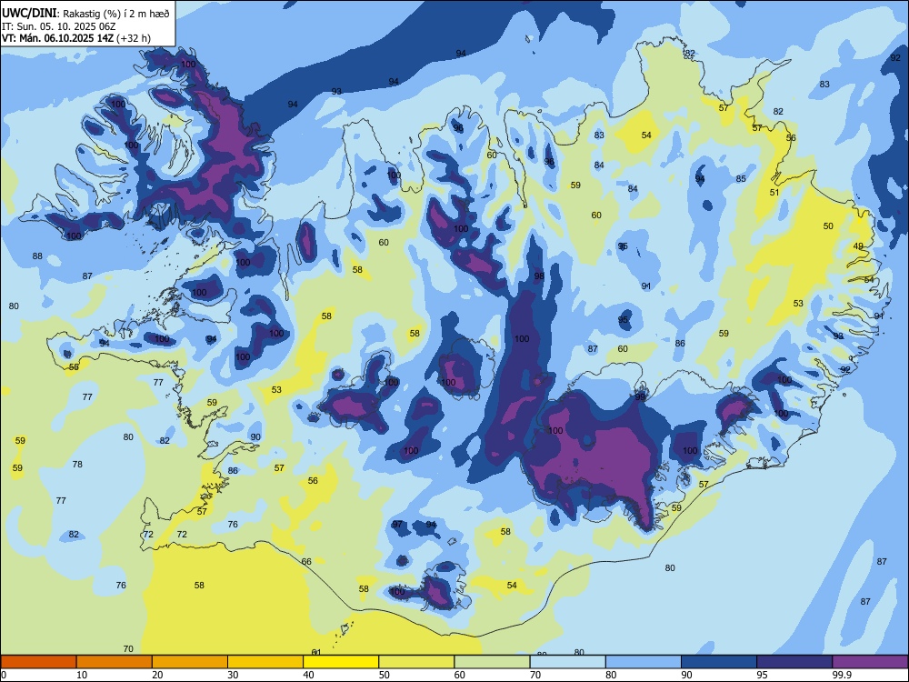Screen dimensions: 909x682
Task: Click the '40' tick label on the legend
Action: tap(308, 675)
